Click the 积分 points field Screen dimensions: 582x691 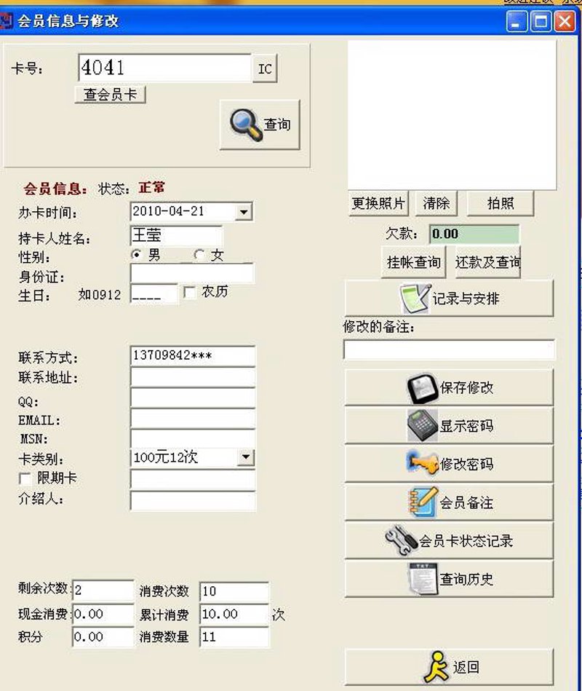(x=103, y=637)
